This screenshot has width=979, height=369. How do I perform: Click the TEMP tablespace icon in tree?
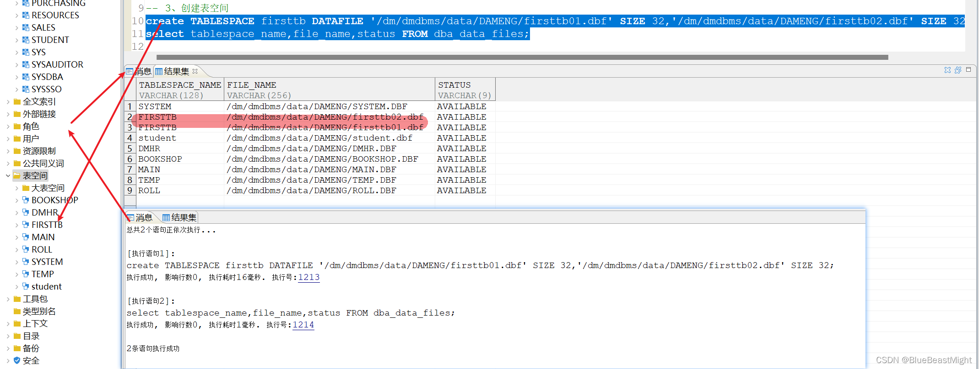[x=26, y=274]
